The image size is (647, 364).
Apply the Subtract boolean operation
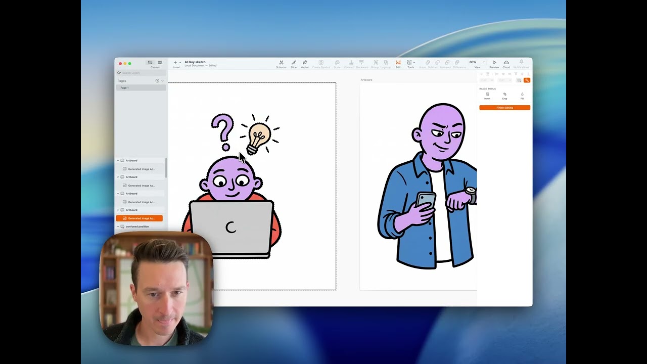coord(437,63)
